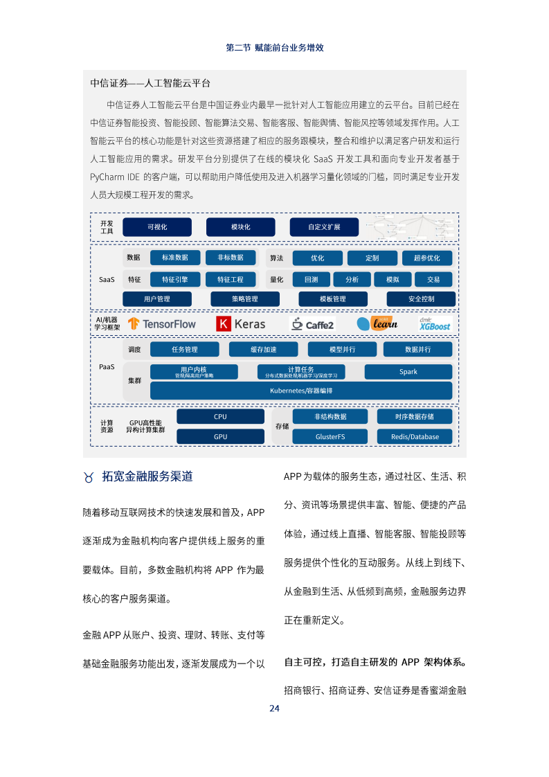Click the Kubernetes/容器编排 bar

coord(301,391)
